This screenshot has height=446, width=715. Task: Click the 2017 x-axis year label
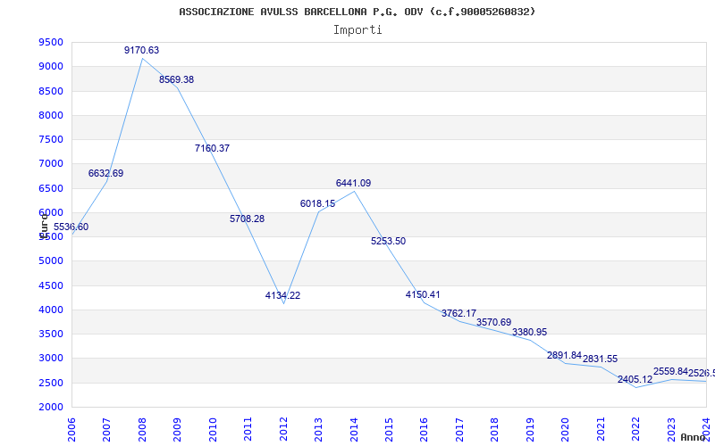click(x=459, y=430)
